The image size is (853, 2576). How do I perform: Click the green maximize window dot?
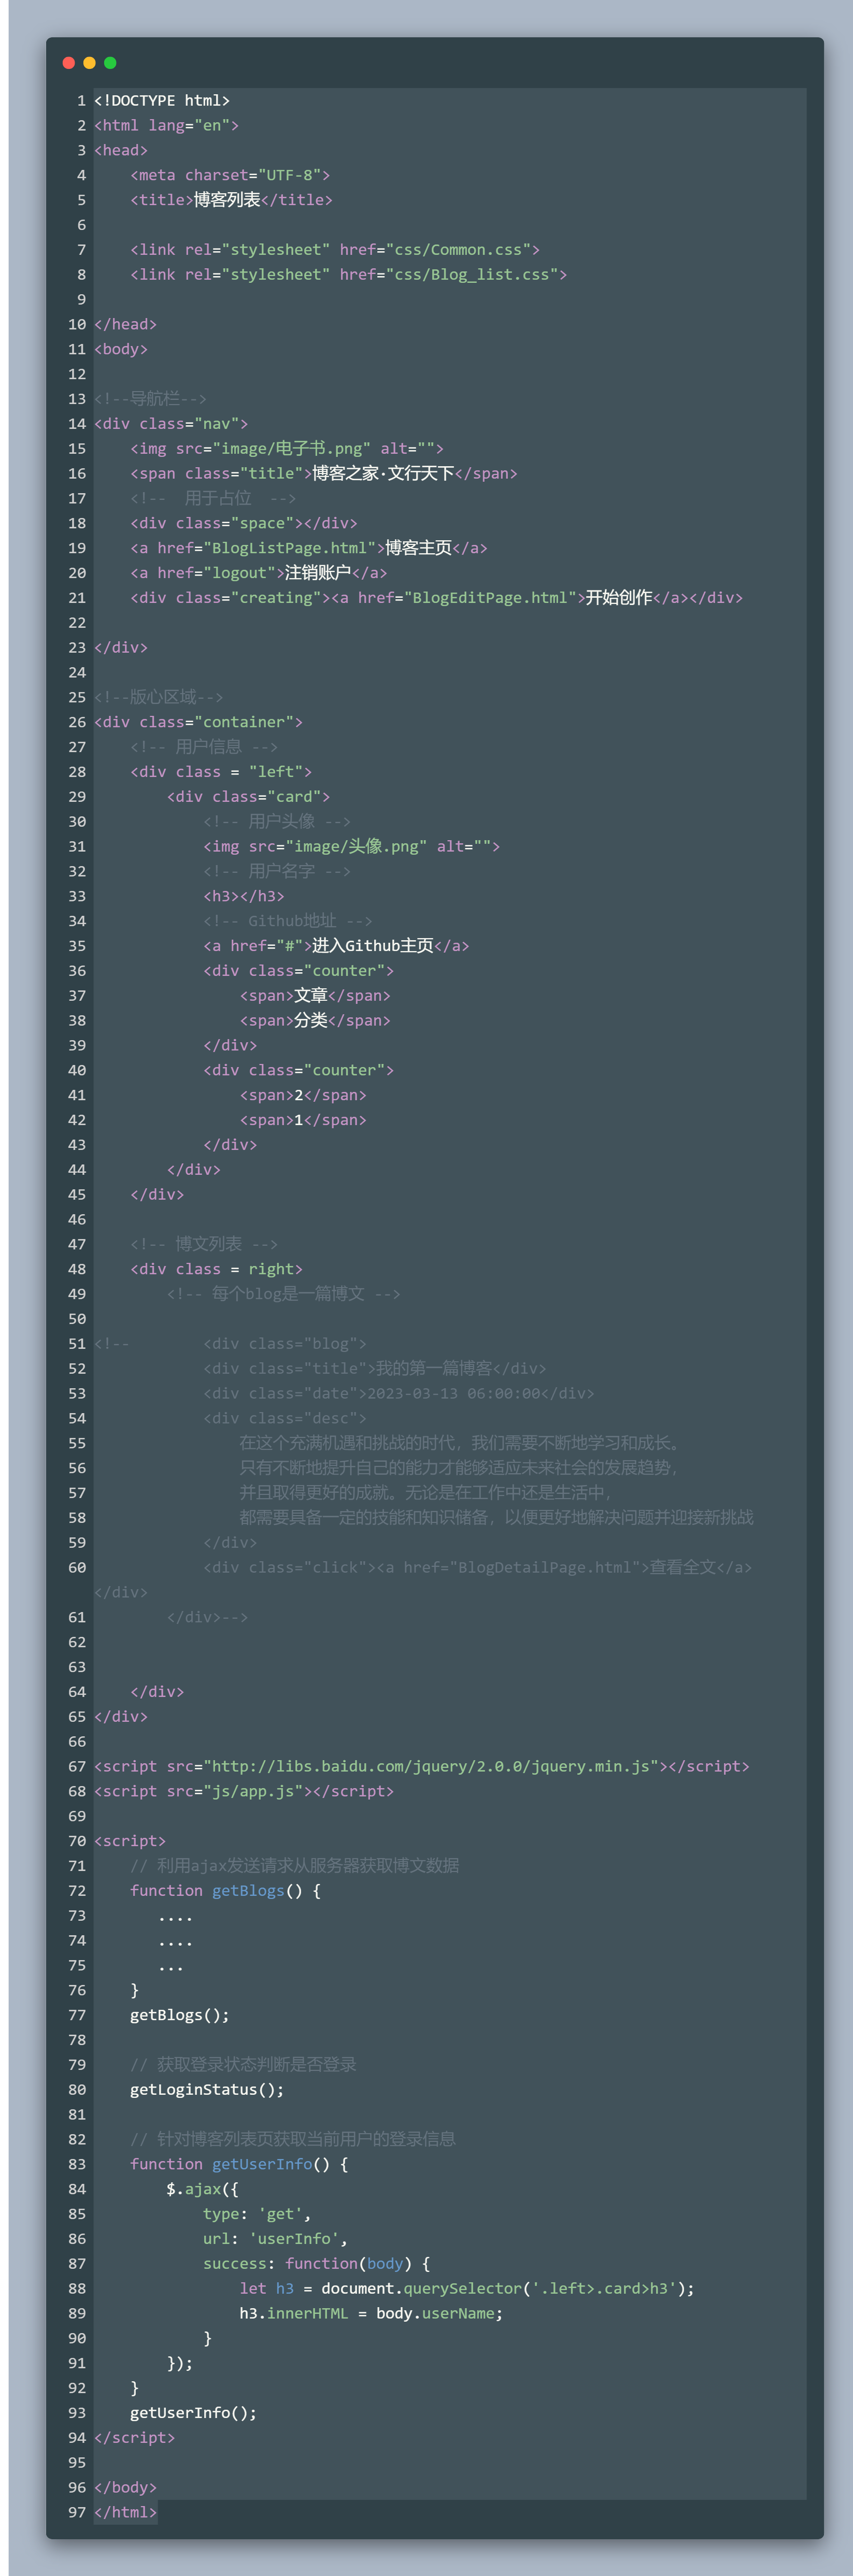point(110,63)
